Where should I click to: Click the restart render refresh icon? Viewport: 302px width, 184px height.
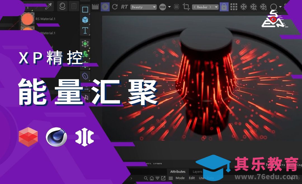(115, 7)
